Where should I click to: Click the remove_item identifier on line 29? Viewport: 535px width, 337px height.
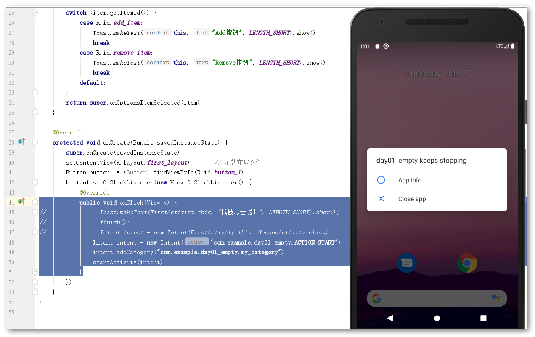132,53
